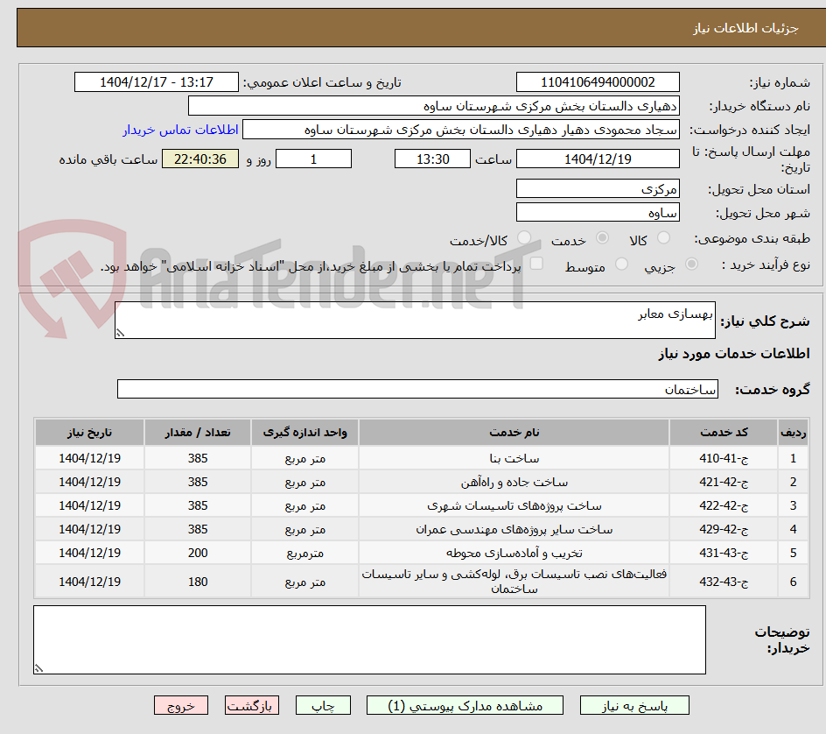Click the واحد اندازه گیری column header
Image resolution: width=826 pixels, height=734 pixels.
[305, 433]
